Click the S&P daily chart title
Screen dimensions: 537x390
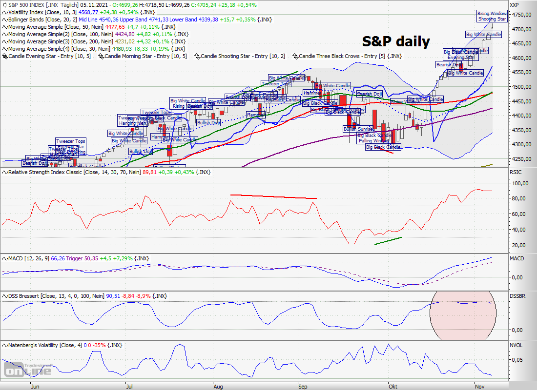(394, 41)
